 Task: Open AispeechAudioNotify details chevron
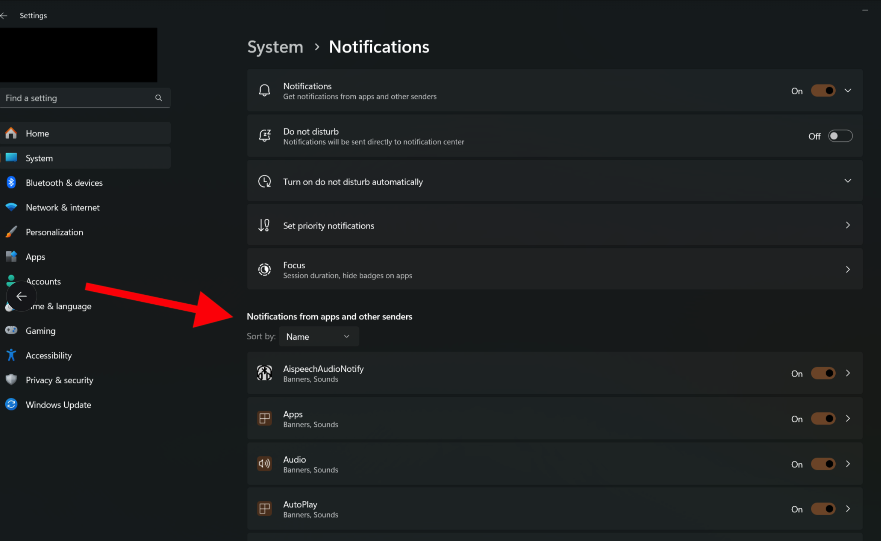[848, 373]
